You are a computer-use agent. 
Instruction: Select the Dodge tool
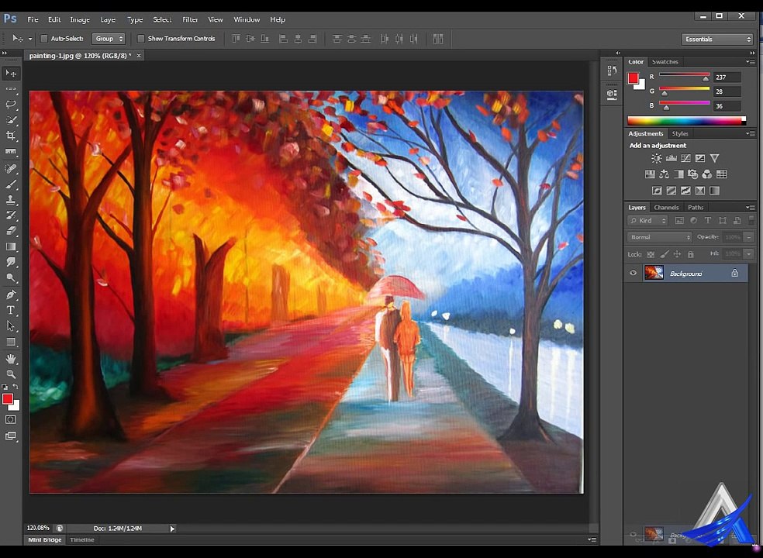coord(11,277)
